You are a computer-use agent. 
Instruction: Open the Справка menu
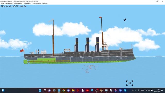click(45, 4)
